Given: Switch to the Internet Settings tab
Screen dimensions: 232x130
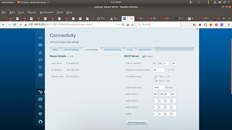Looking at the screenshot, I should (71, 50).
